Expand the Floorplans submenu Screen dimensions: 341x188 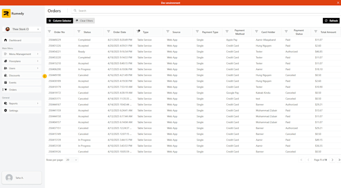click(22, 61)
